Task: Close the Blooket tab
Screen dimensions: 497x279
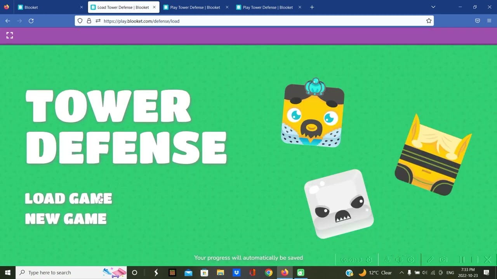Action: coord(82,7)
